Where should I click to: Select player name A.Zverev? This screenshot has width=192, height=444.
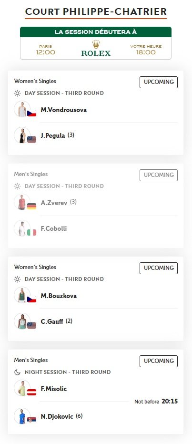click(x=54, y=203)
